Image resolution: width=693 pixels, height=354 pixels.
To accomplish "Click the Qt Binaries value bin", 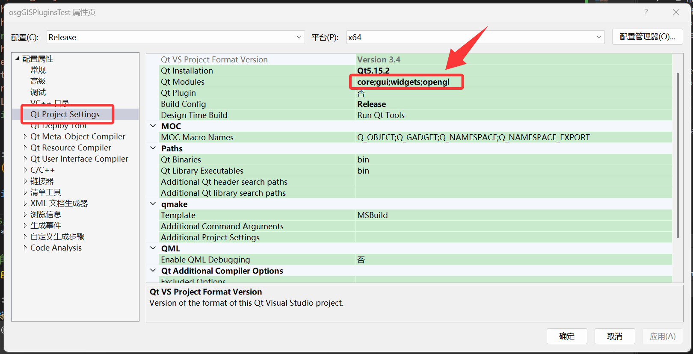I will [x=514, y=159].
